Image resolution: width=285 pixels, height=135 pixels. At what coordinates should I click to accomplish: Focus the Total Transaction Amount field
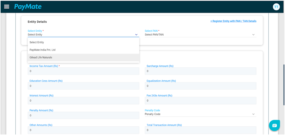[200, 130]
